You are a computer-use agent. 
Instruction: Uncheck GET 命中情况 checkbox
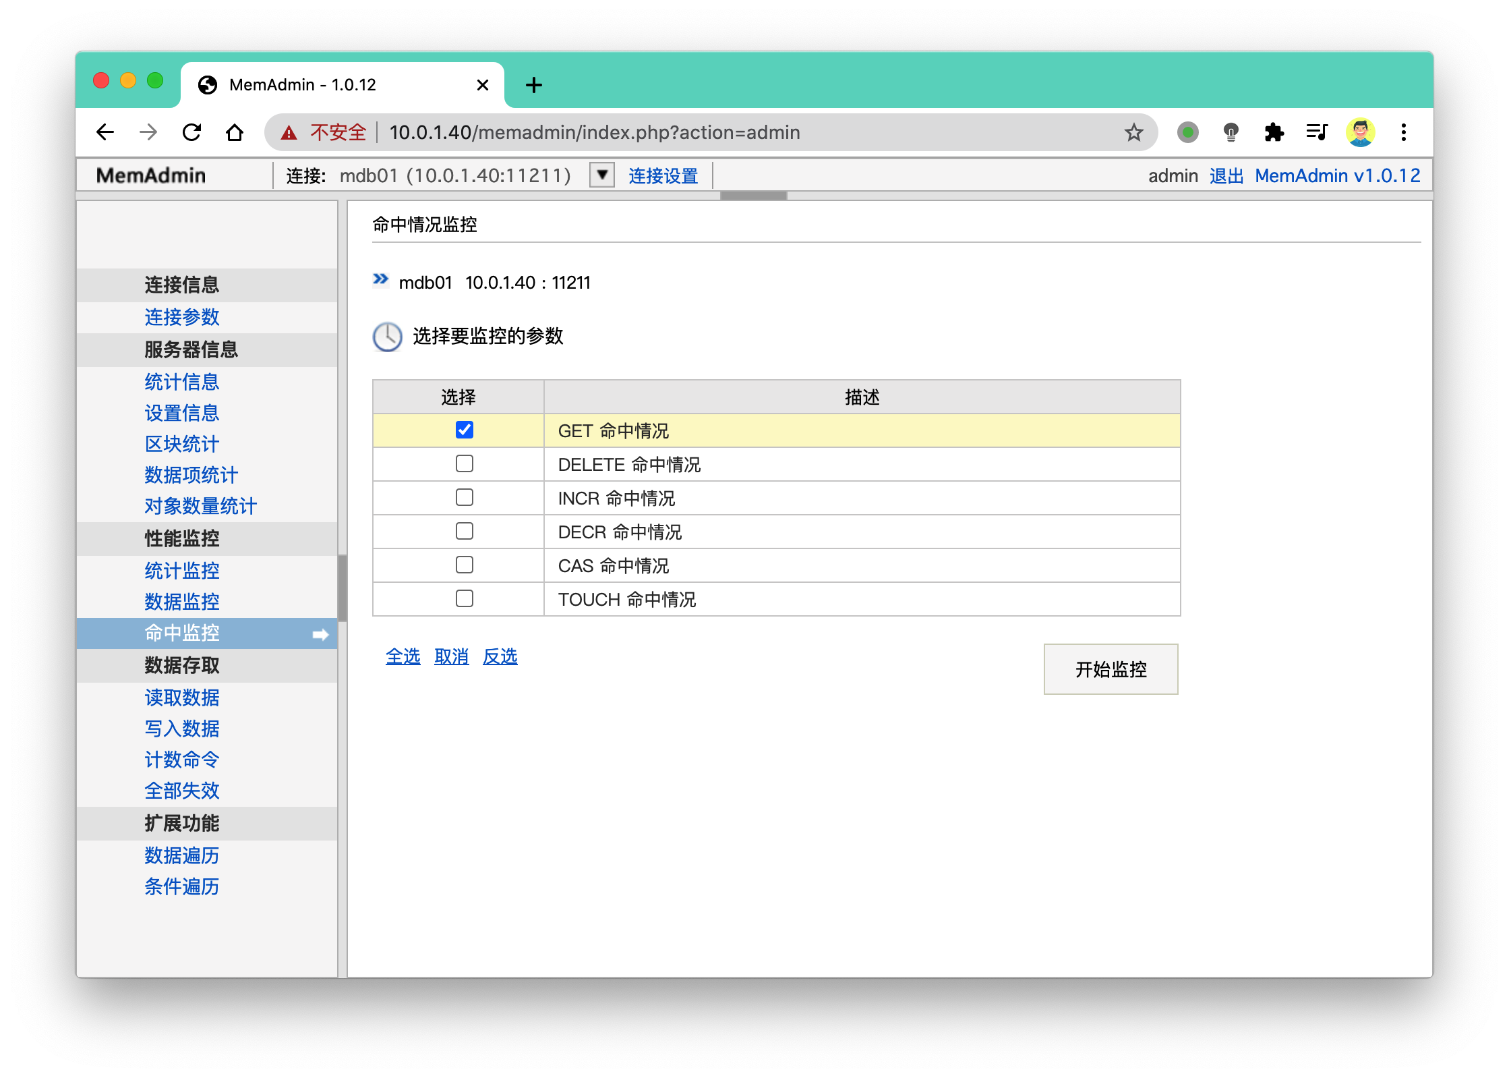click(x=465, y=430)
